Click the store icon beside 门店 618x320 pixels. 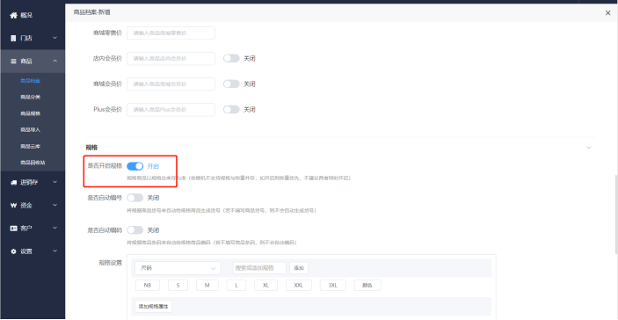(x=13, y=38)
